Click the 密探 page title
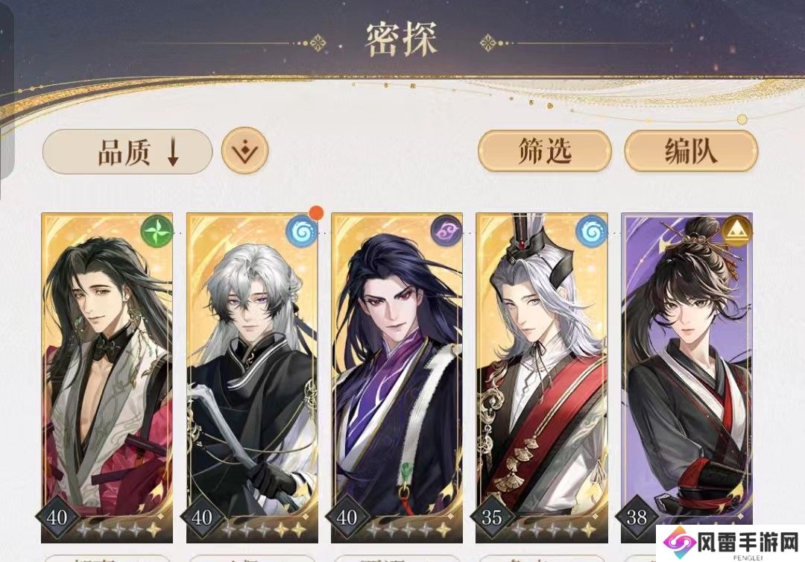 [402, 40]
